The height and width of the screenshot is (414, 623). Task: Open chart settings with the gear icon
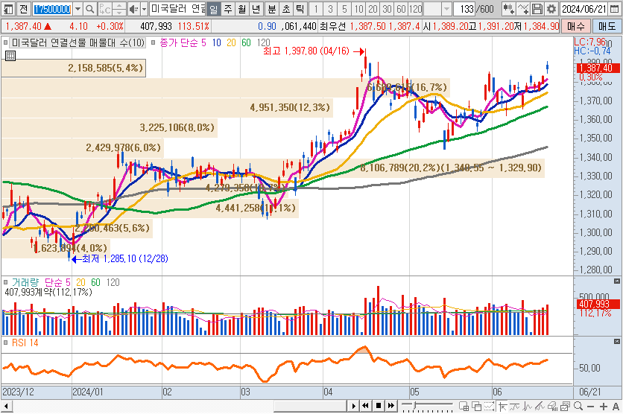551,9
